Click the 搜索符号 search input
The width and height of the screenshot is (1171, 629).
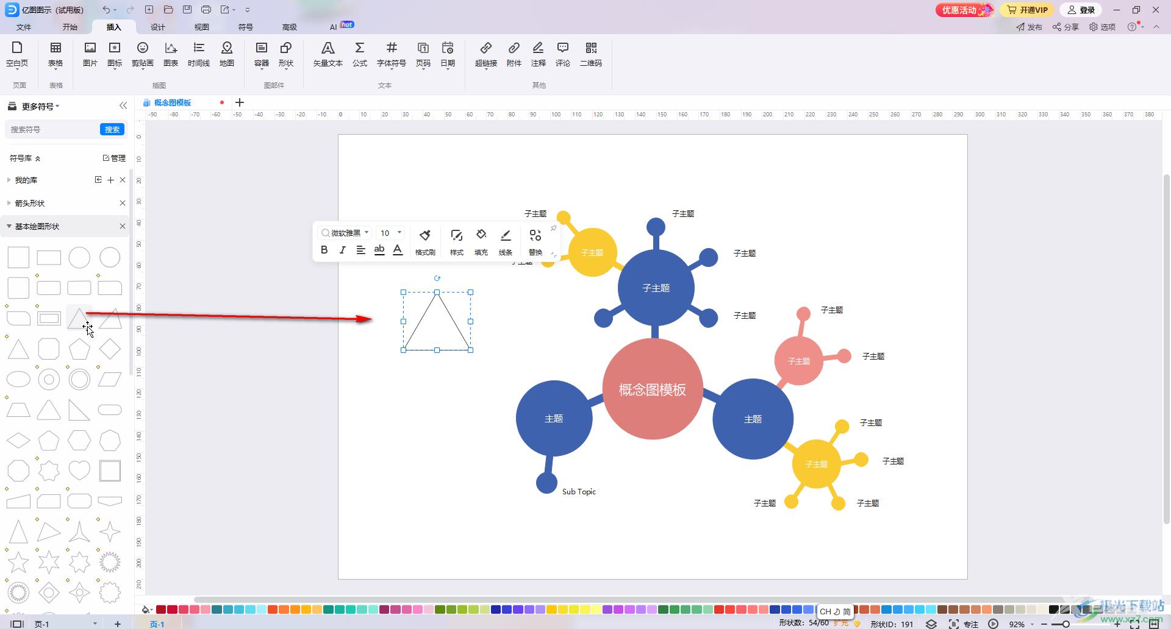point(53,129)
